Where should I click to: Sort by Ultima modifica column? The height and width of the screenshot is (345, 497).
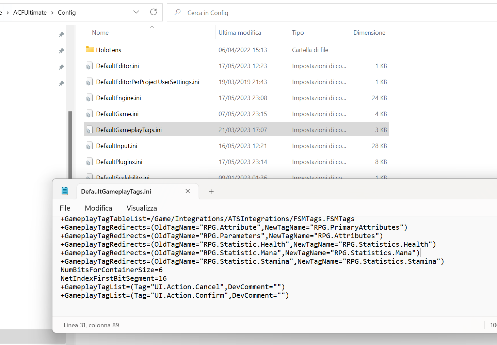[x=240, y=33]
